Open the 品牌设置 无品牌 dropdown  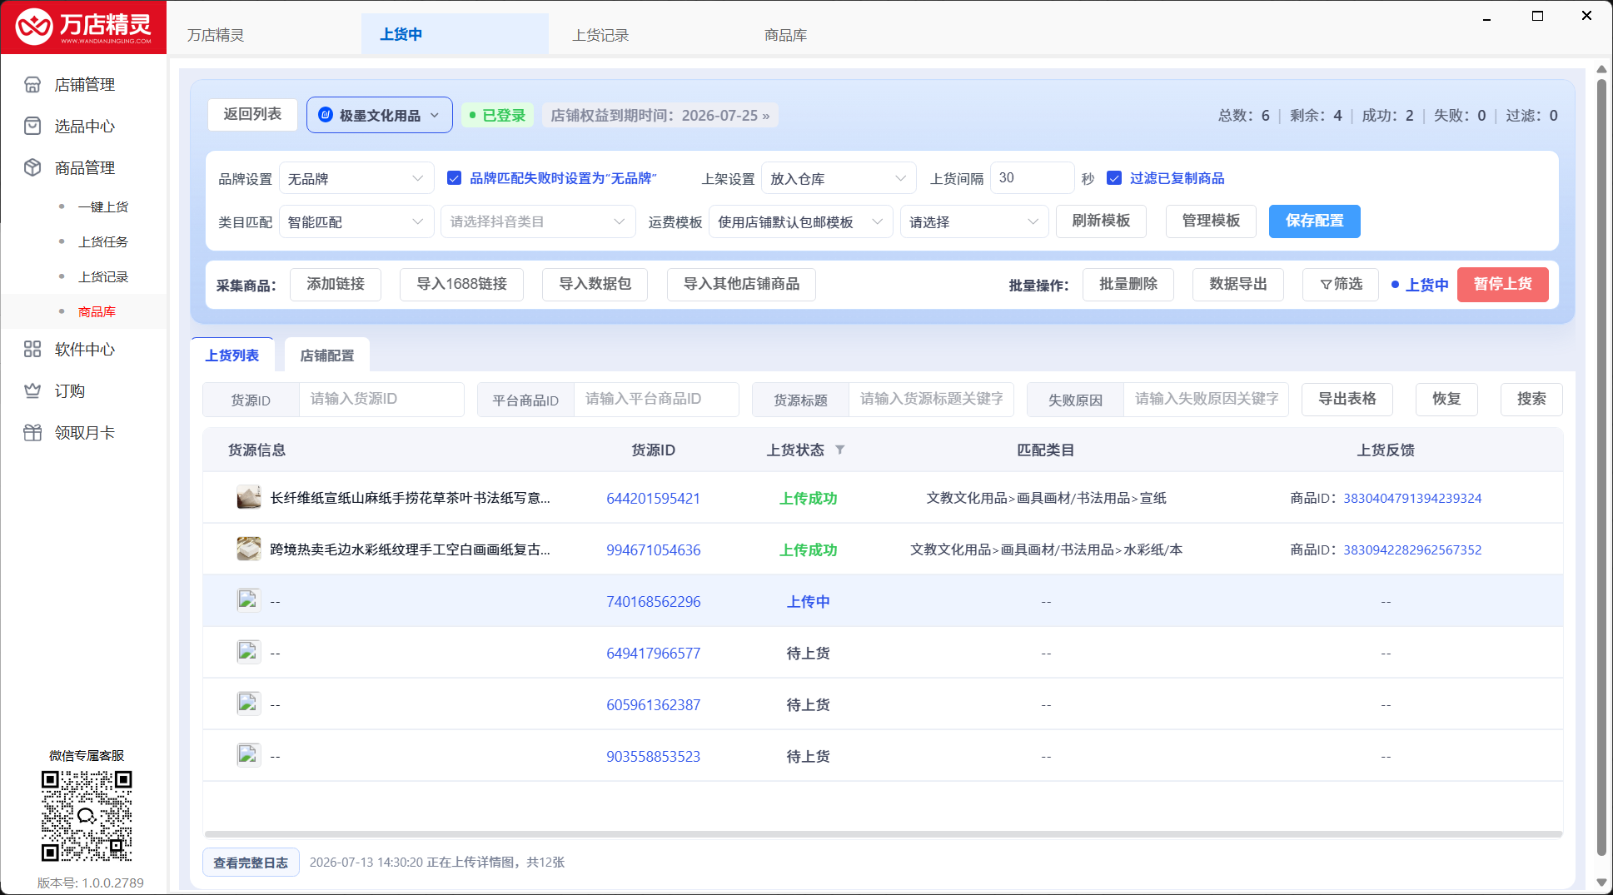[356, 178]
